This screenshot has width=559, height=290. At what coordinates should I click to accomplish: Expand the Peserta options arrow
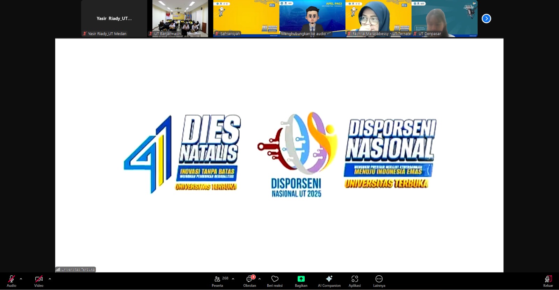[x=233, y=279]
